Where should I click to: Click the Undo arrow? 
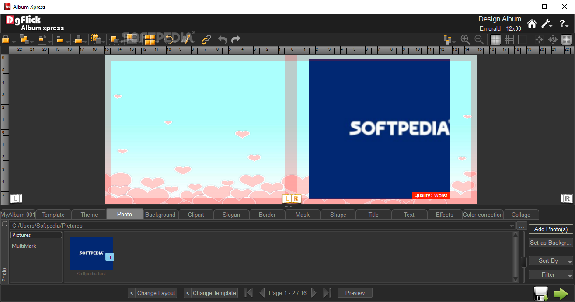[223, 39]
